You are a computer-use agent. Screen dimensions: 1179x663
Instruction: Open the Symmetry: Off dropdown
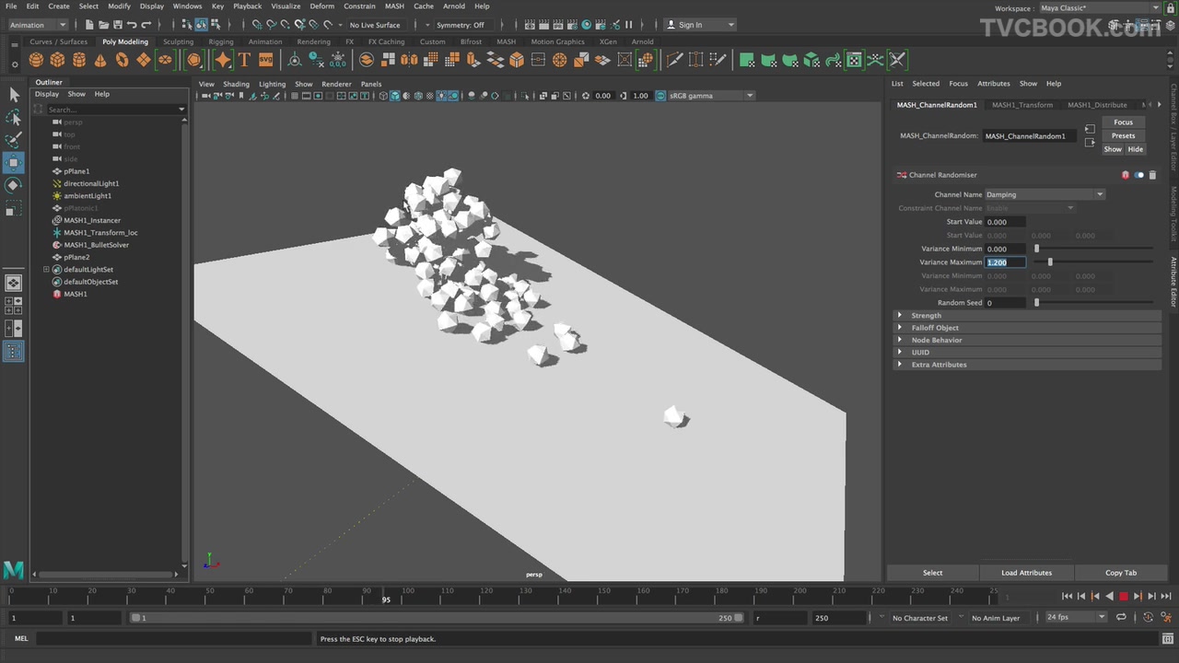[463, 25]
